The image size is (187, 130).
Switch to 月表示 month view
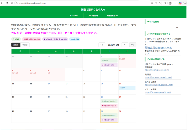coord(16,45)
